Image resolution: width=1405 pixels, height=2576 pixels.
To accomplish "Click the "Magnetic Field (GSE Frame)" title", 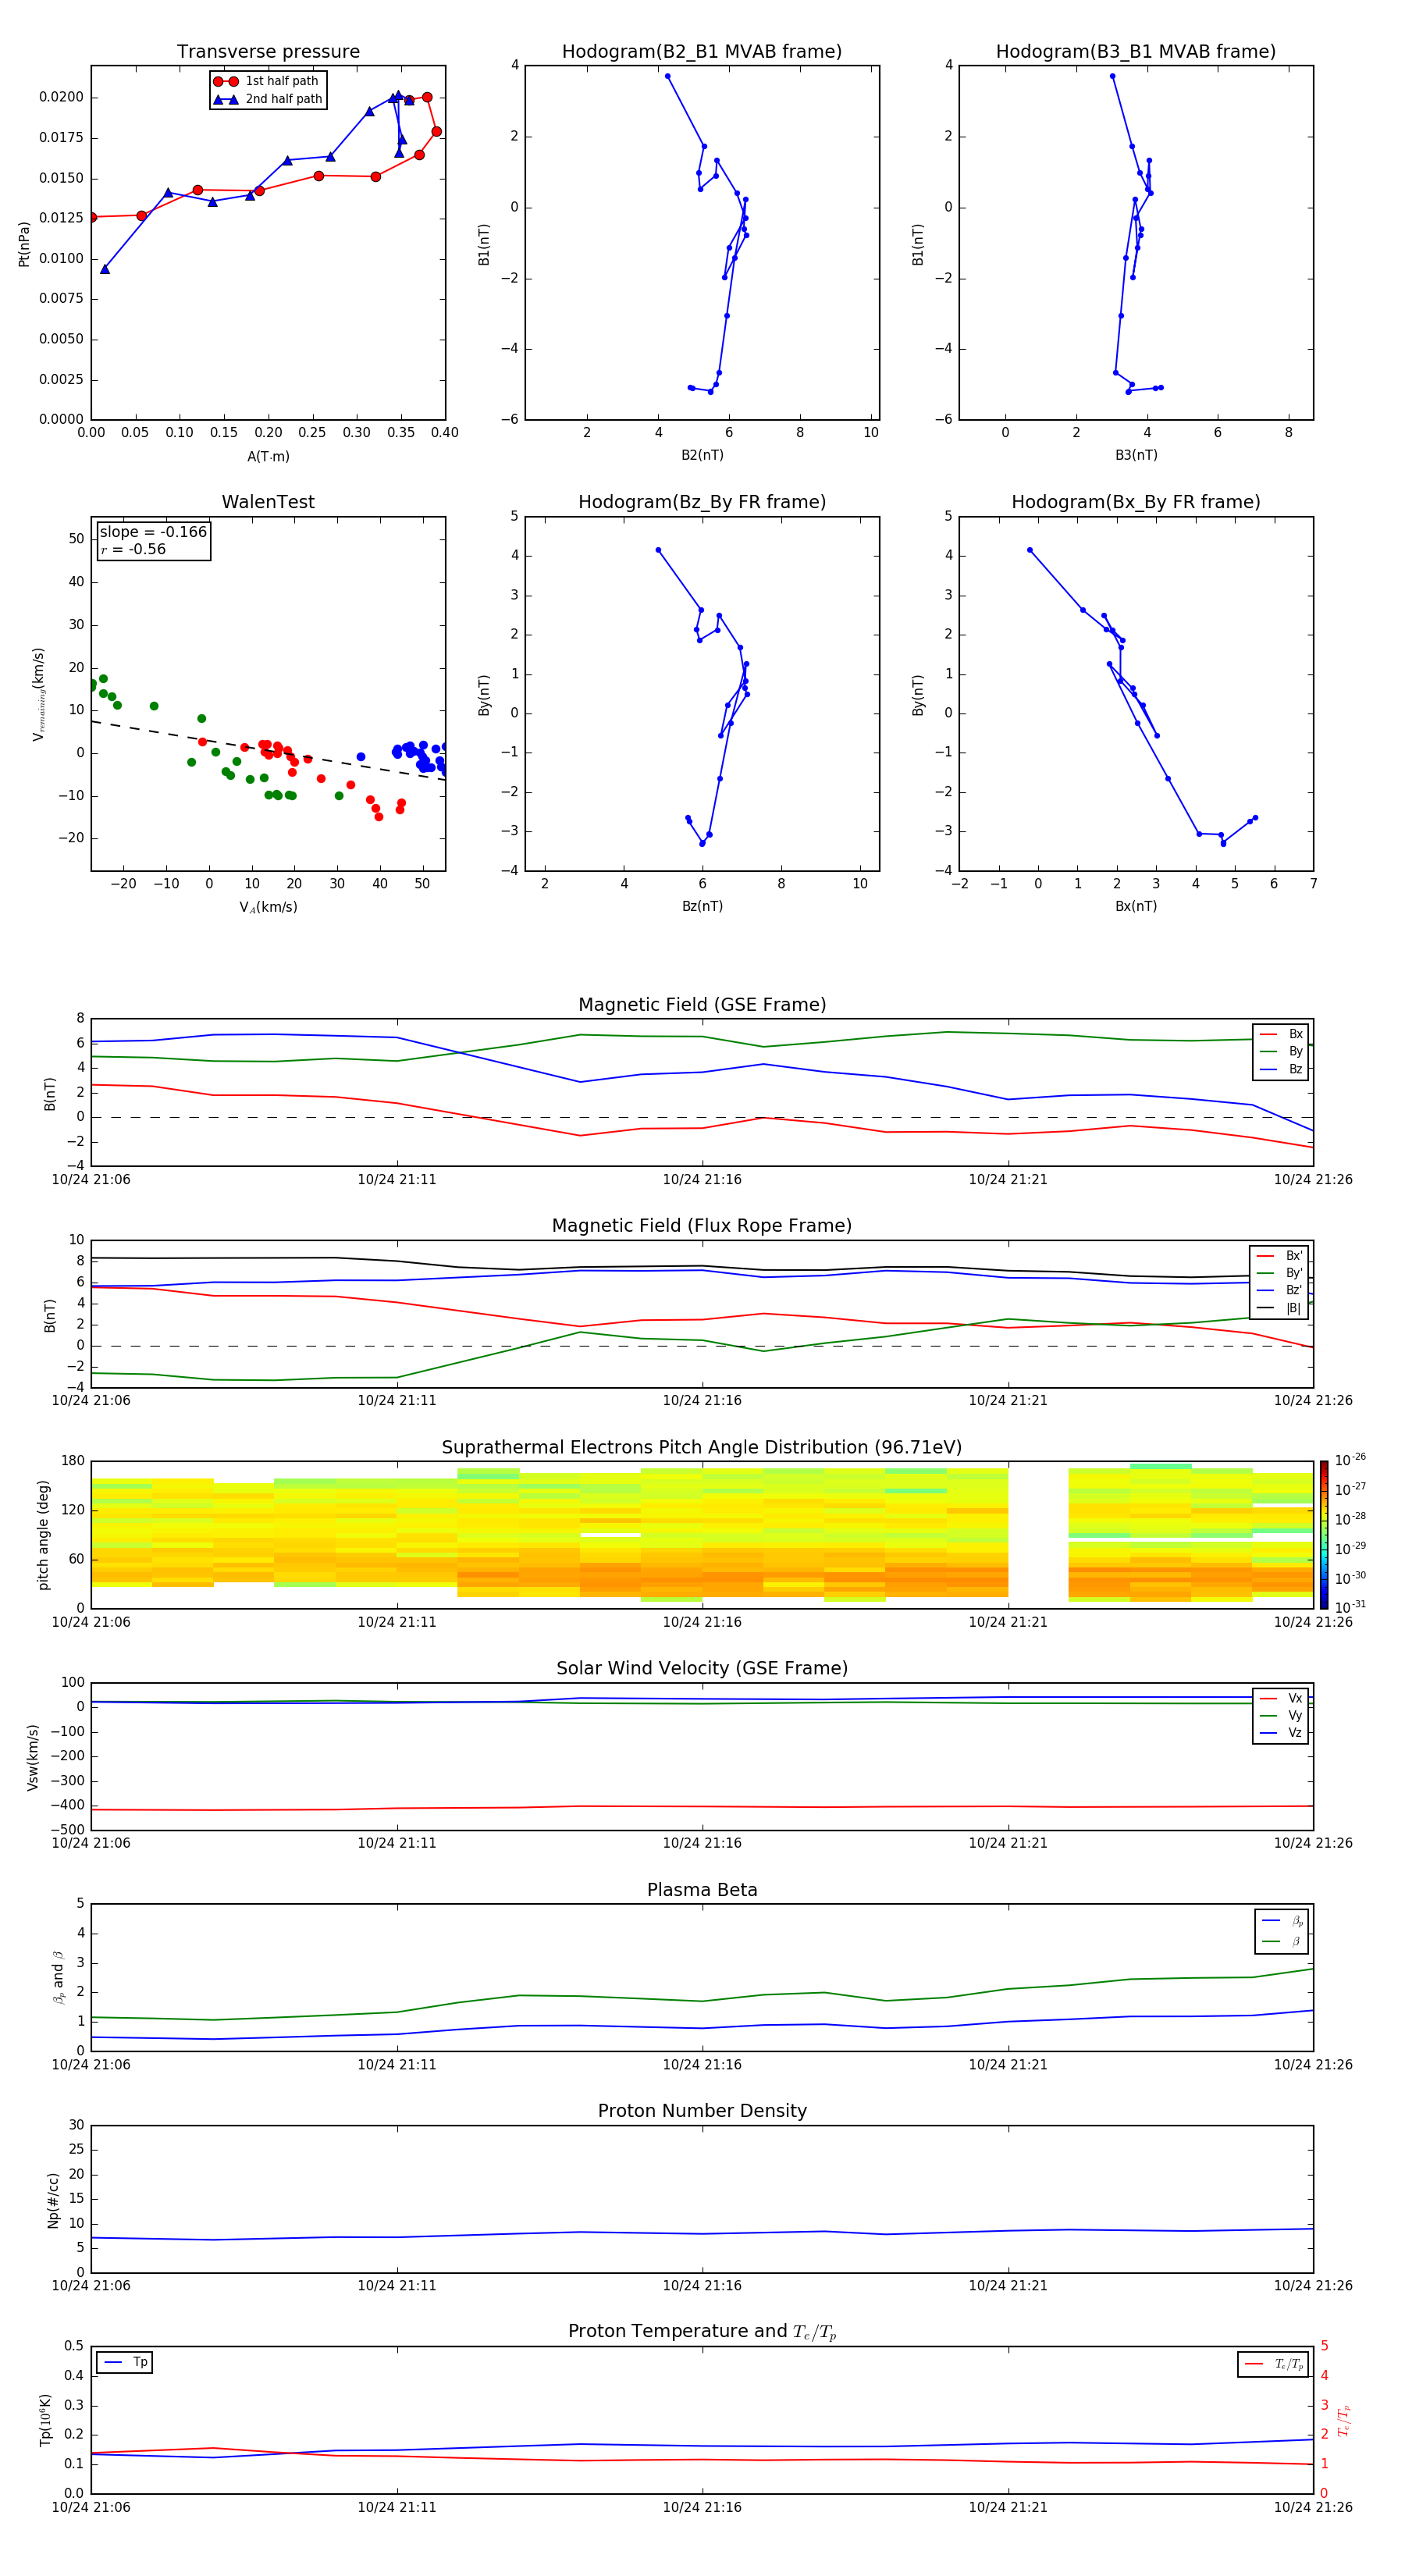I will pyautogui.click(x=702, y=1005).
